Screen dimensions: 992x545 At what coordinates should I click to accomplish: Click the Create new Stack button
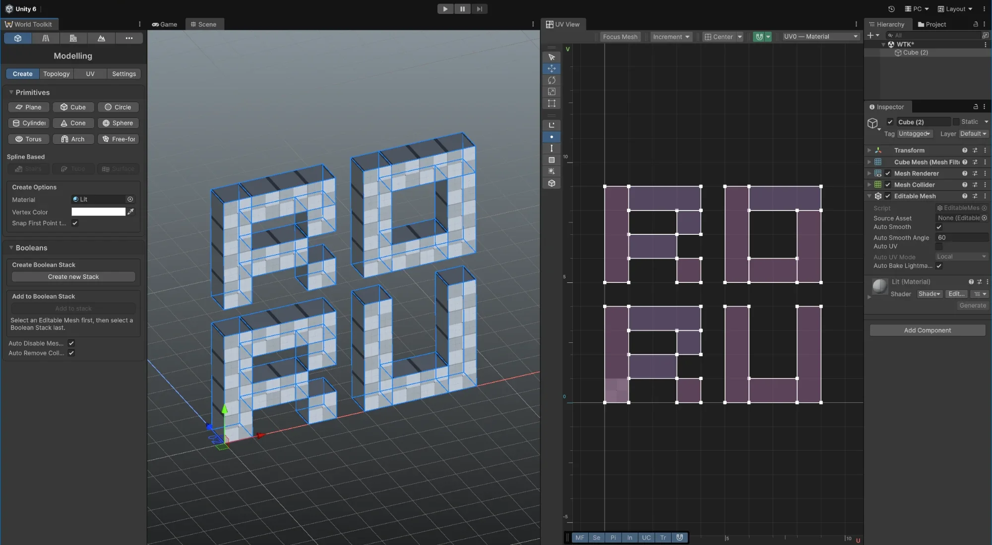point(73,276)
